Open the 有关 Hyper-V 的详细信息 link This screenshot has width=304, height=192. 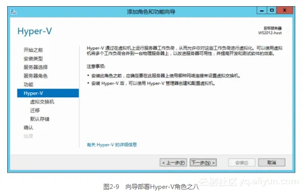[x=112, y=145]
